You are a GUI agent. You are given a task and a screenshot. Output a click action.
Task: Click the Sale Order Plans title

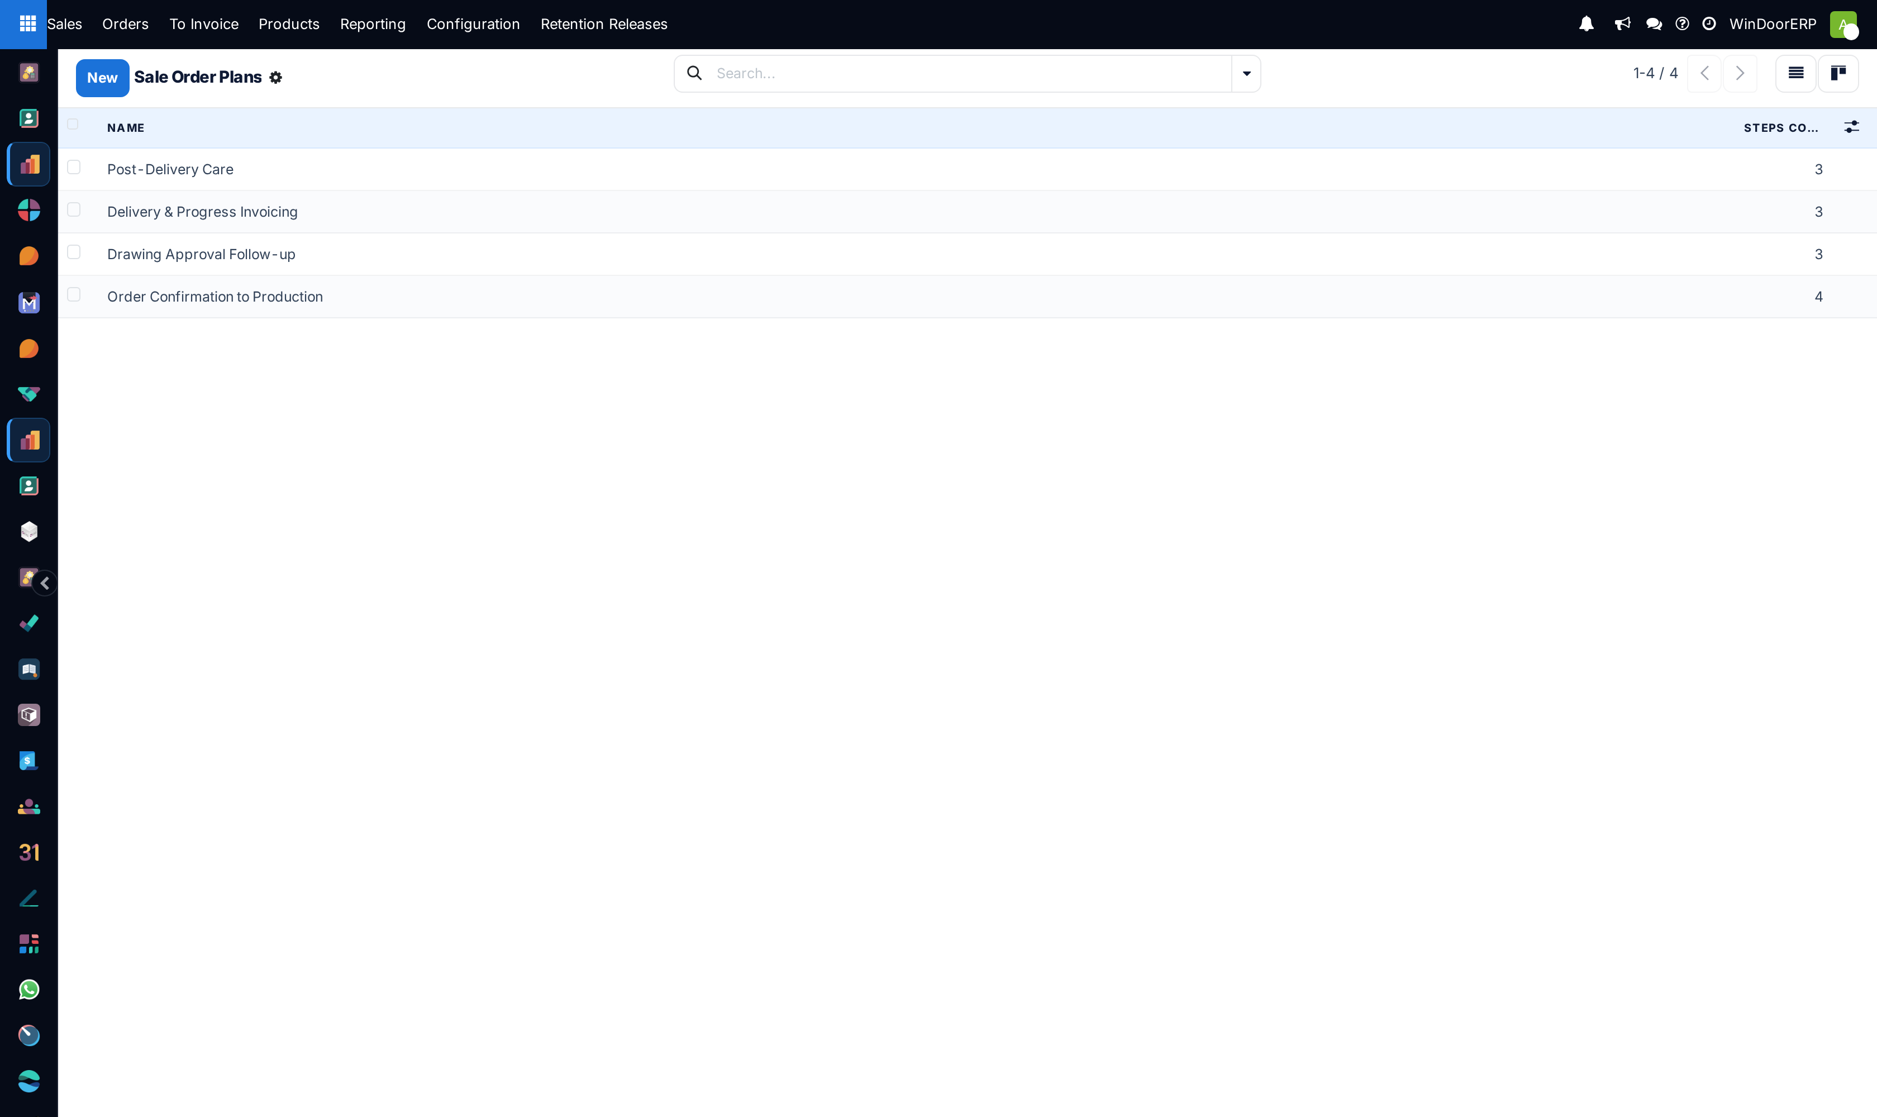[x=198, y=77]
